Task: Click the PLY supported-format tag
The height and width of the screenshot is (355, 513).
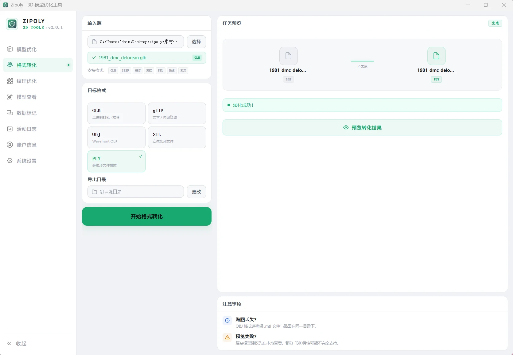Action: click(x=183, y=71)
